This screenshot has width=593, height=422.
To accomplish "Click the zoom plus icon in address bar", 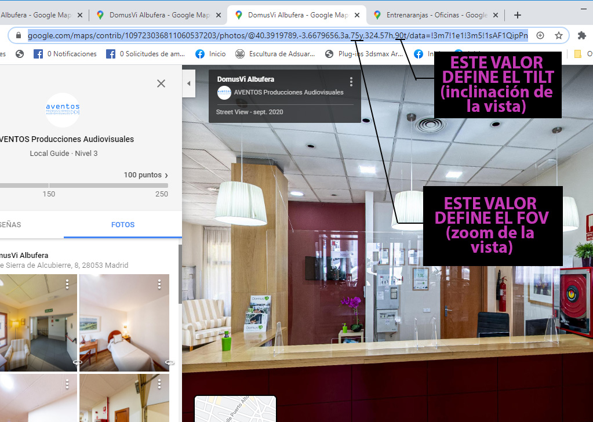I will 540,35.
